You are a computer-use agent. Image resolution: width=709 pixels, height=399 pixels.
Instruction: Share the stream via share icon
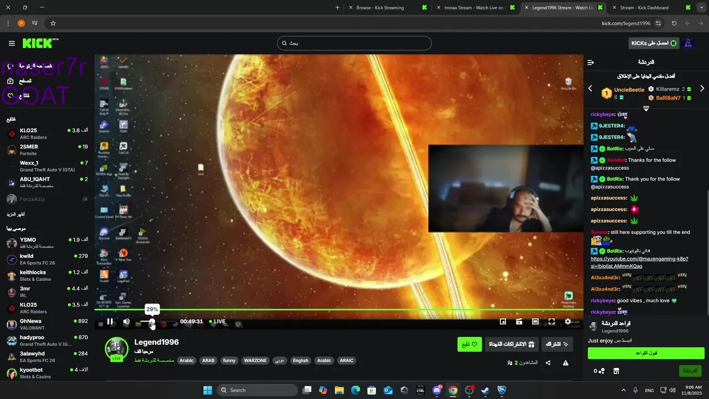click(x=548, y=363)
